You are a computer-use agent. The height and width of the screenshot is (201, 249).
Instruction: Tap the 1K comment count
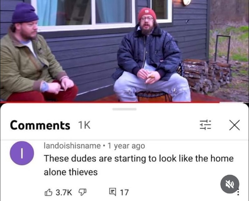point(84,125)
